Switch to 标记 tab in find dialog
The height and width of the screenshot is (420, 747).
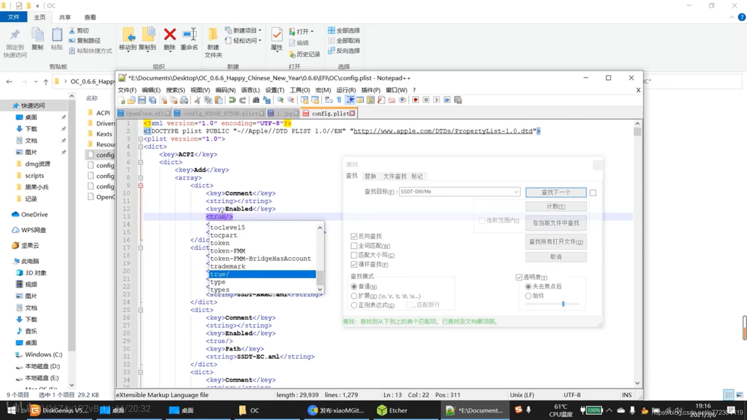point(417,176)
